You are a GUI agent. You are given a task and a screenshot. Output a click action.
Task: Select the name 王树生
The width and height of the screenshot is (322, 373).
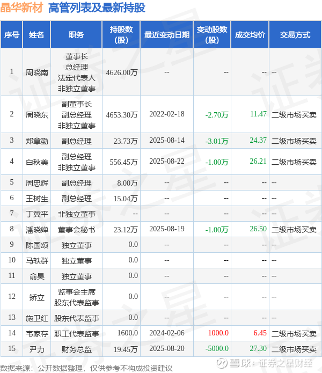click(37, 199)
